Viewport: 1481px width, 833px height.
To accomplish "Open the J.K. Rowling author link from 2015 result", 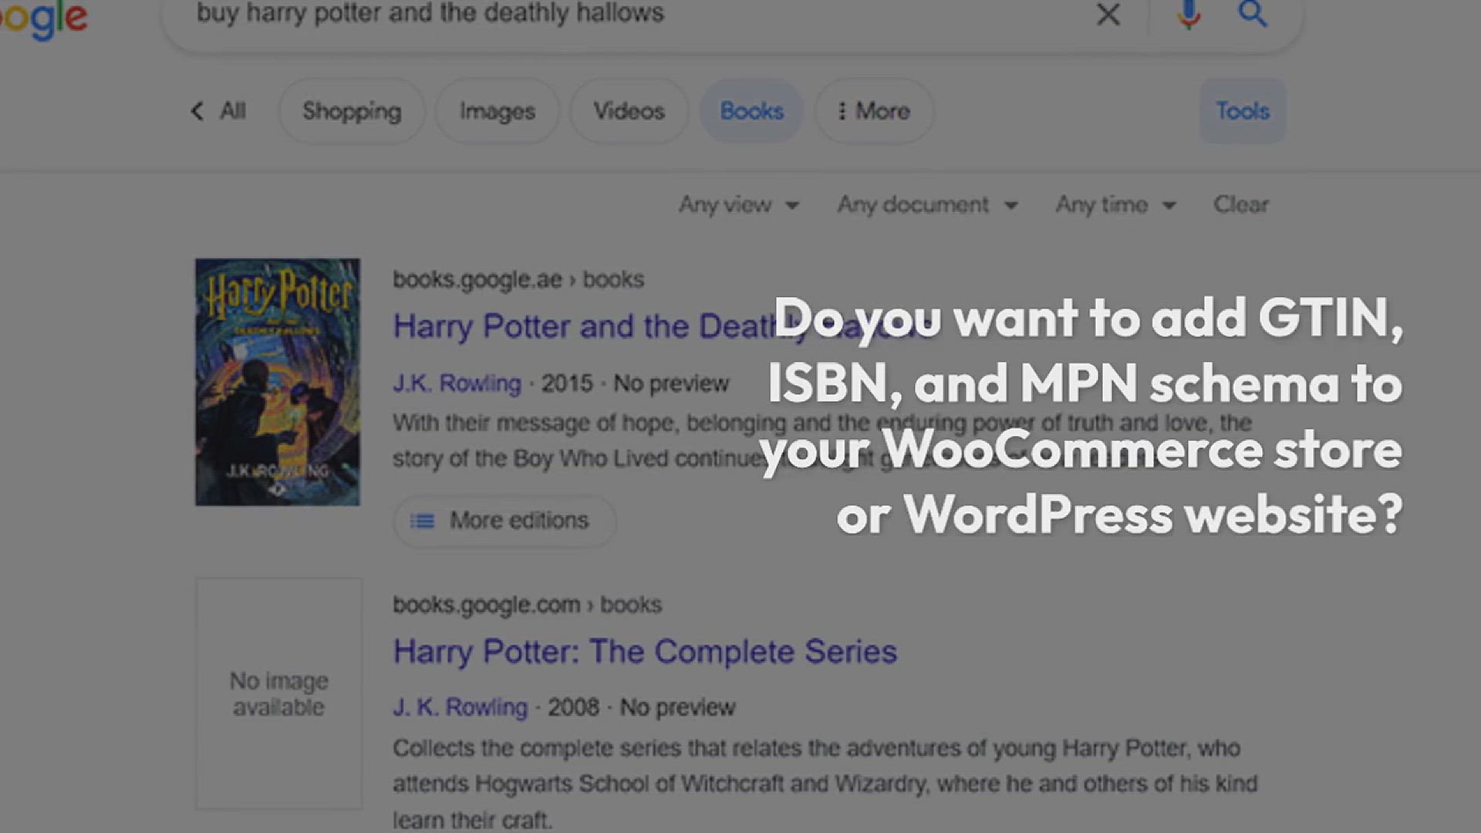I will coord(457,383).
